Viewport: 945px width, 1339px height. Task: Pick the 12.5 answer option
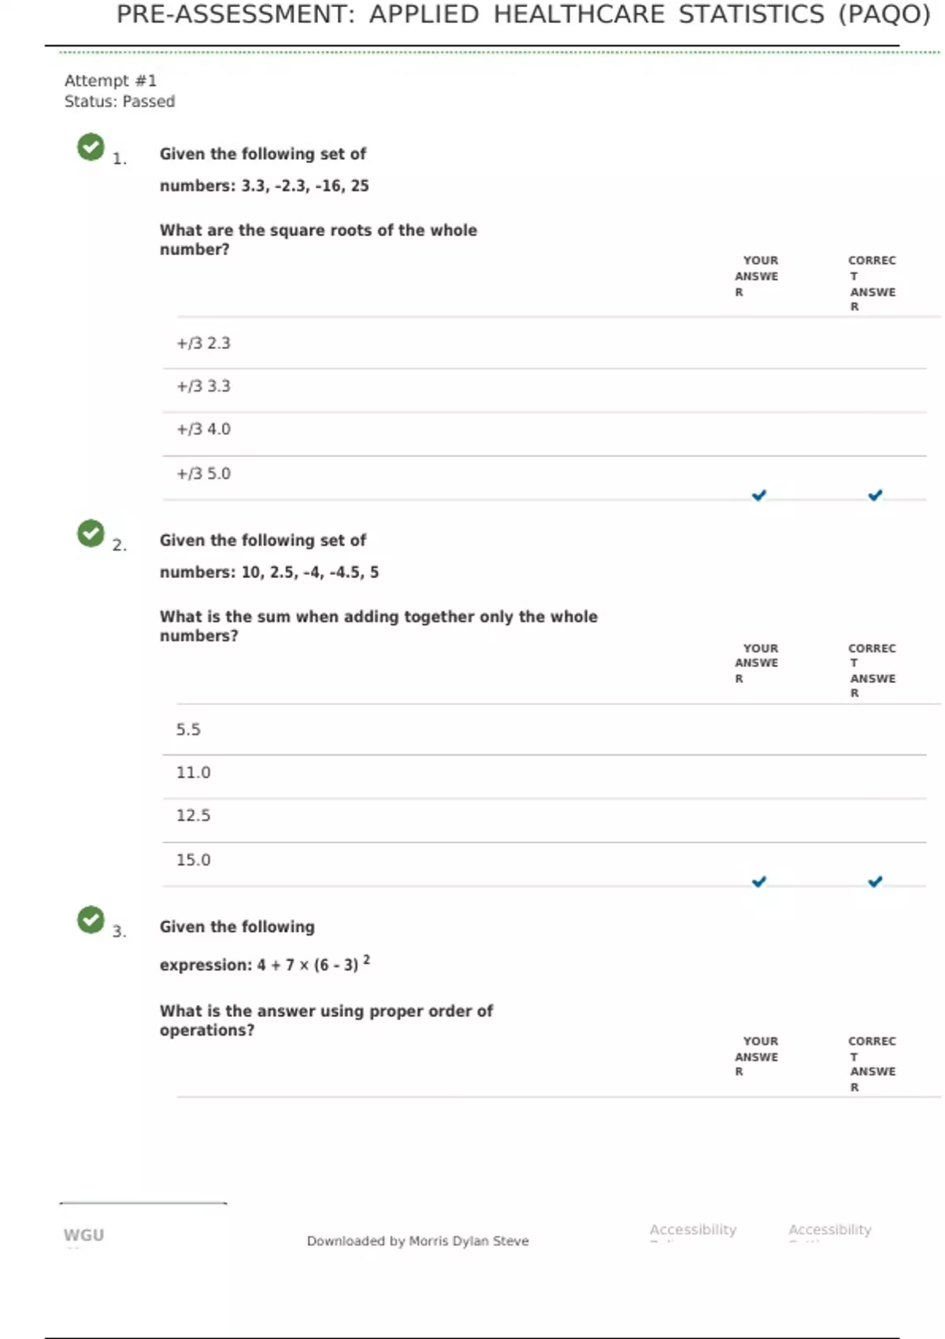click(193, 815)
